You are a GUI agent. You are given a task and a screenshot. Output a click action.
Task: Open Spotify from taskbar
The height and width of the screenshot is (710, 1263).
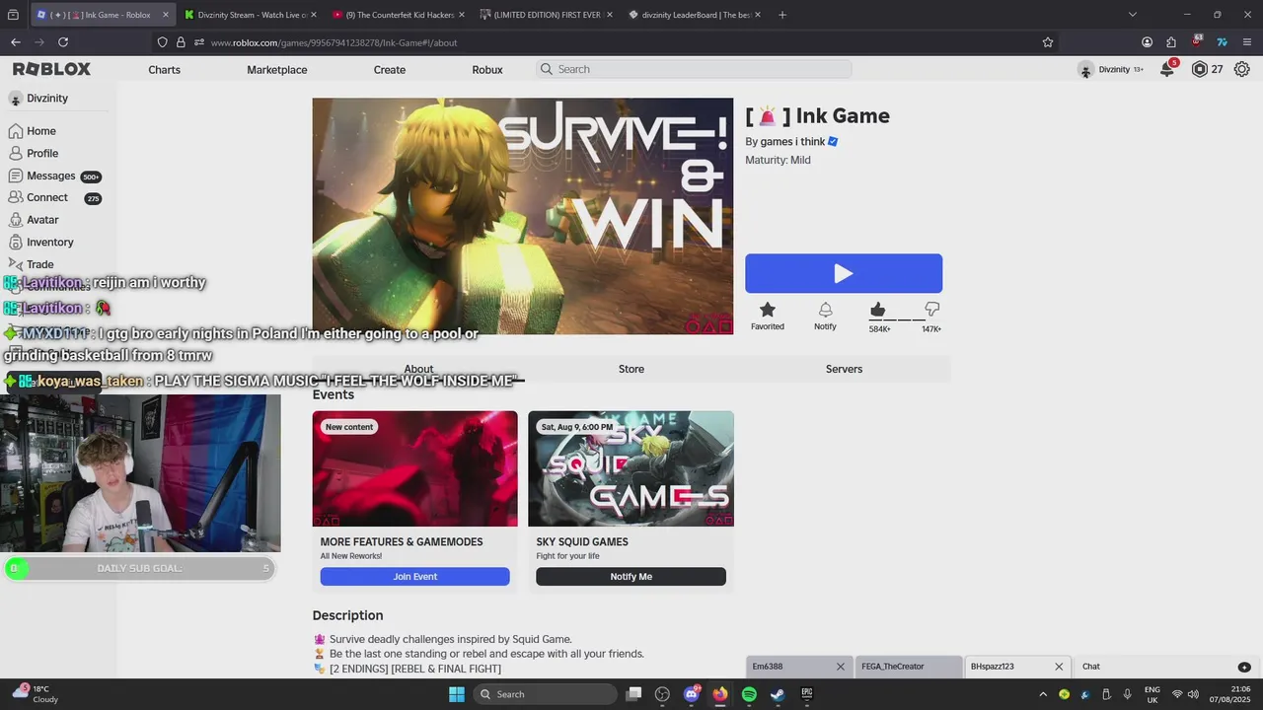click(749, 694)
